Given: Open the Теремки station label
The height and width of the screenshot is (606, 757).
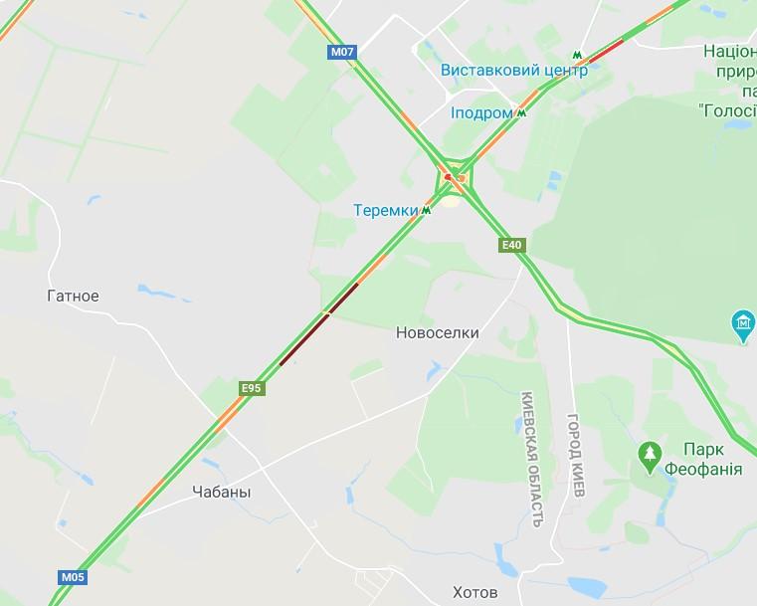Looking at the screenshot, I should (386, 211).
